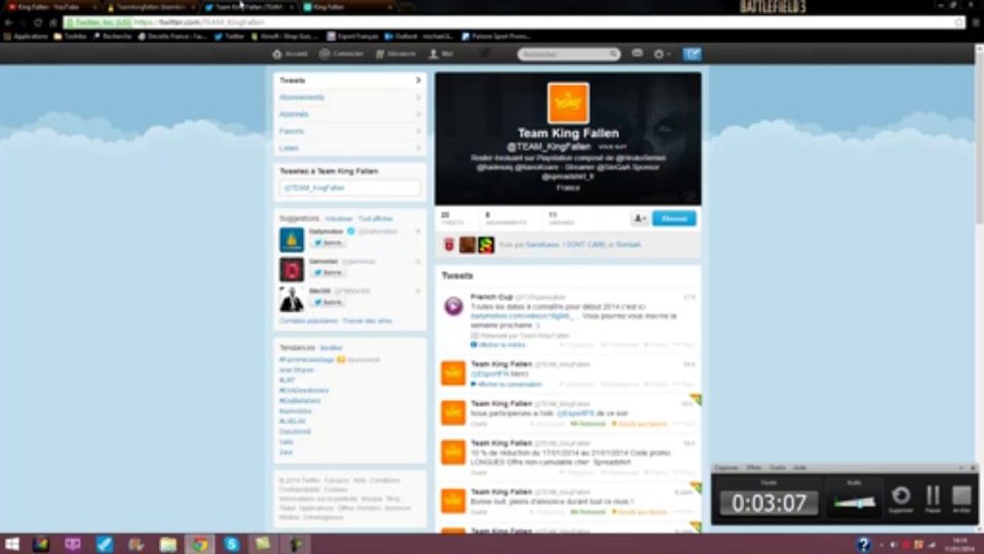The height and width of the screenshot is (554, 984).
Task: Click the search magnifier in Twitter search box
Action: pos(613,55)
